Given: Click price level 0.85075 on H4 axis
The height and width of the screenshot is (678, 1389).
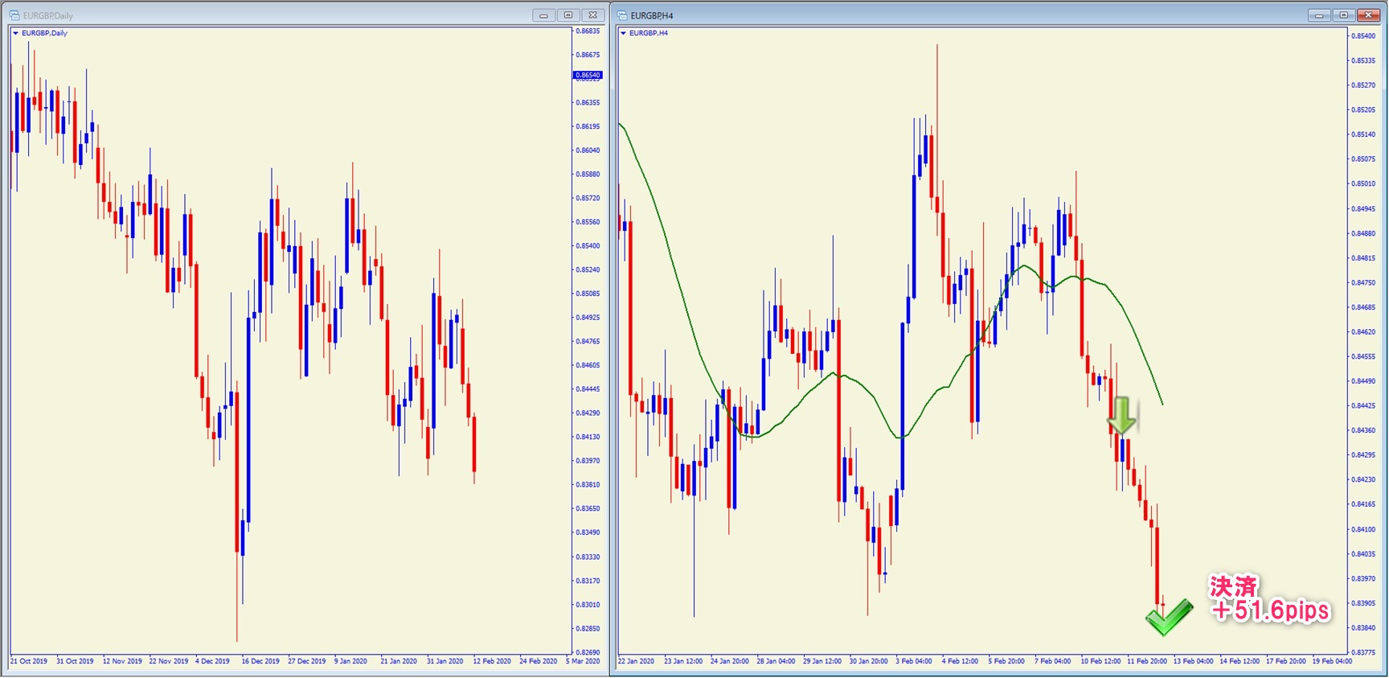Looking at the screenshot, I should click(x=1363, y=158).
